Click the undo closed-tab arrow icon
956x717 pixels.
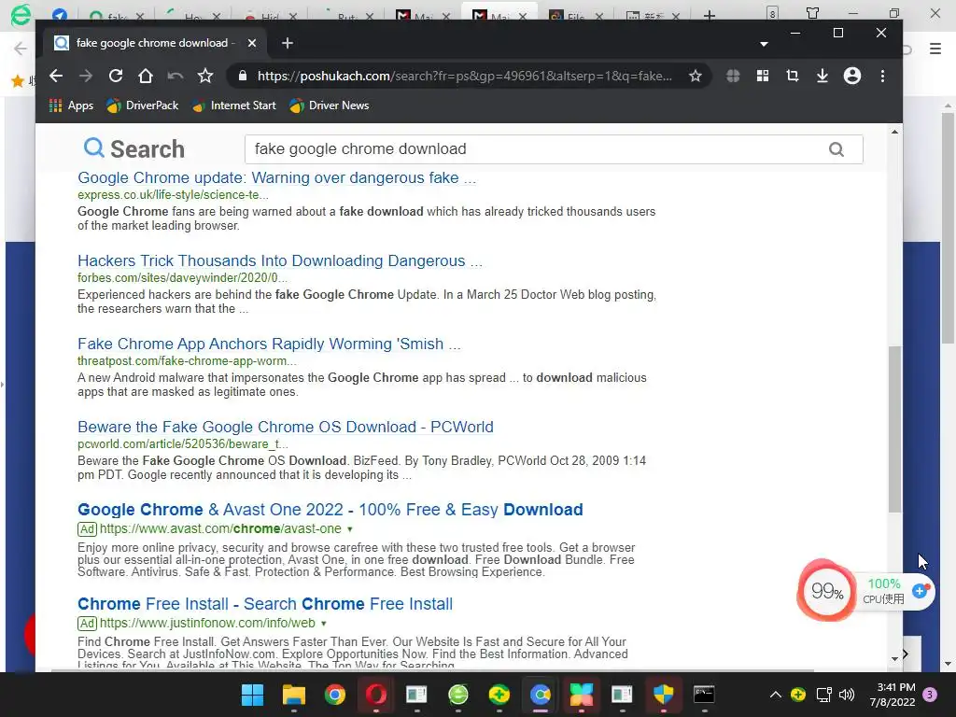pyautogui.click(x=176, y=76)
